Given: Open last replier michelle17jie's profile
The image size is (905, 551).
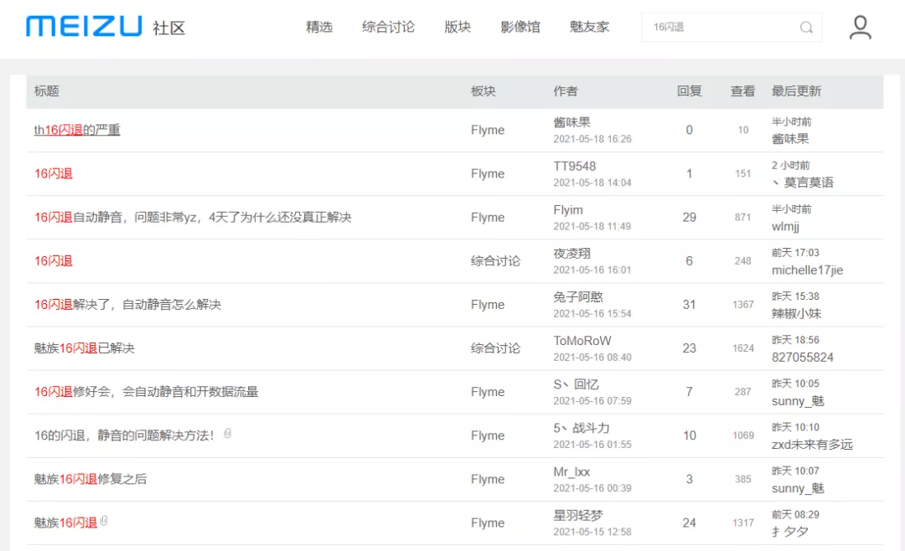Looking at the screenshot, I should click(x=807, y=270).
